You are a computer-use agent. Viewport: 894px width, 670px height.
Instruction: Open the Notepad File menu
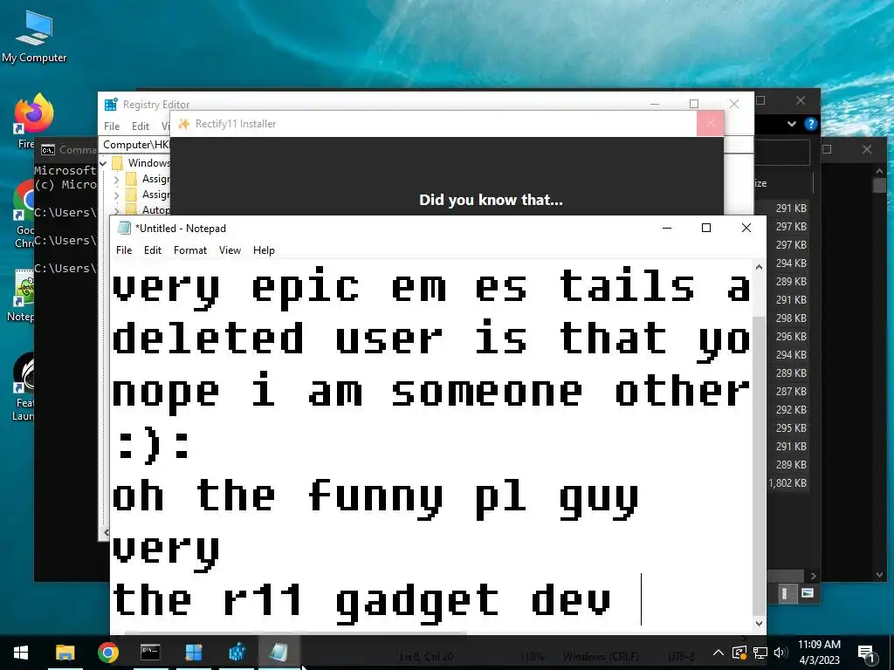[x=124, y=250]
